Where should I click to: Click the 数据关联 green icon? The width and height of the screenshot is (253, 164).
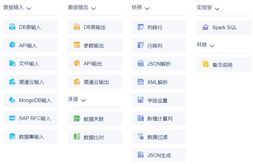tap(77, 119)
